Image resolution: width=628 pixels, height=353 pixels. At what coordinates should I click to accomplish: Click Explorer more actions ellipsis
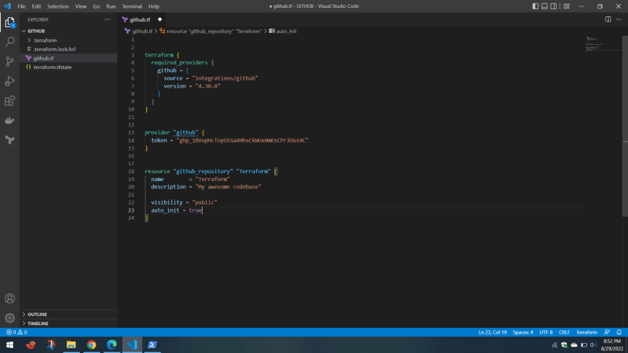tap(107, 19)
